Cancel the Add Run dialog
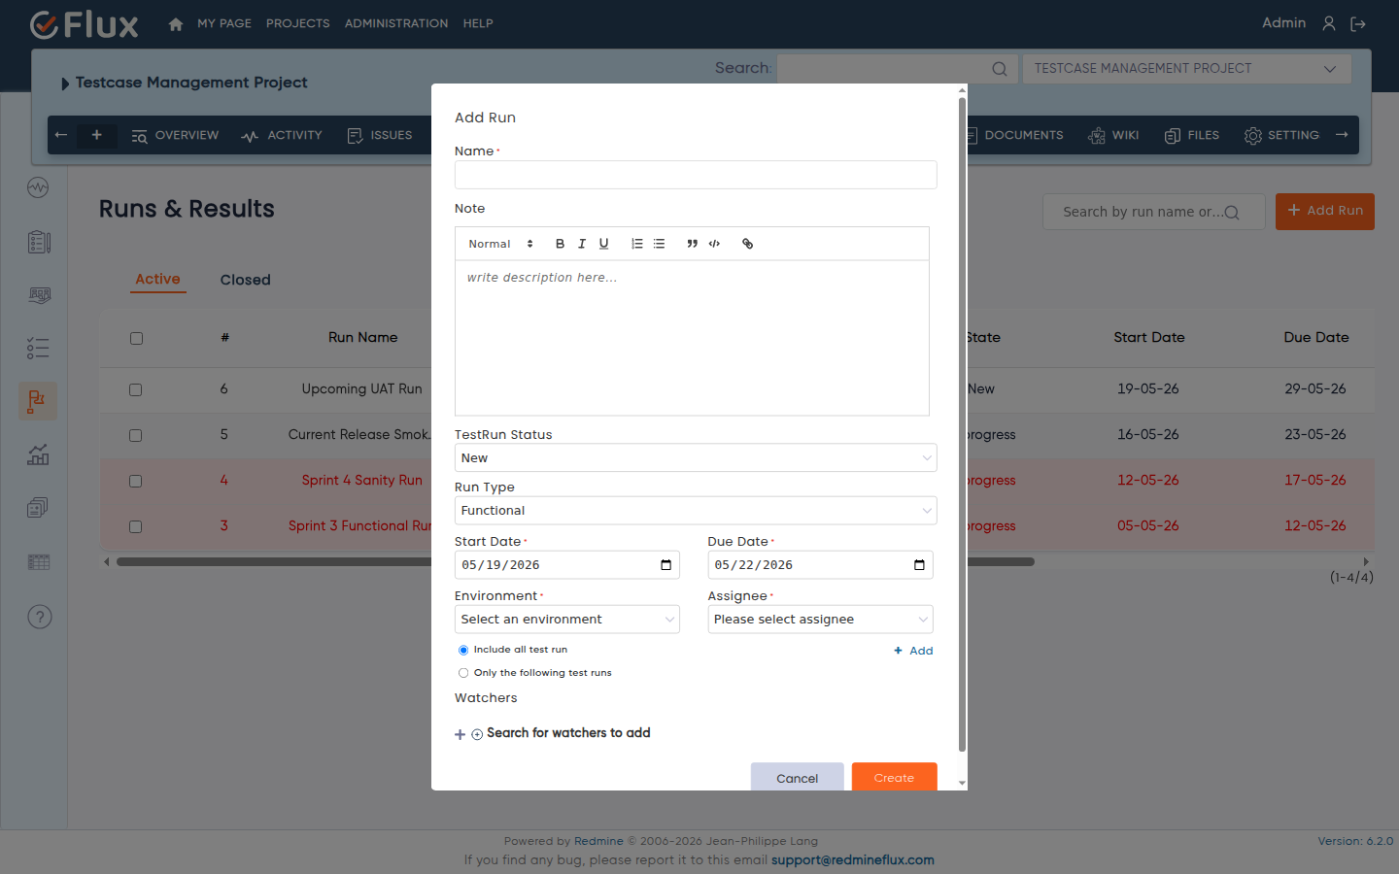 pyautogui.click(x=797, y=777)
